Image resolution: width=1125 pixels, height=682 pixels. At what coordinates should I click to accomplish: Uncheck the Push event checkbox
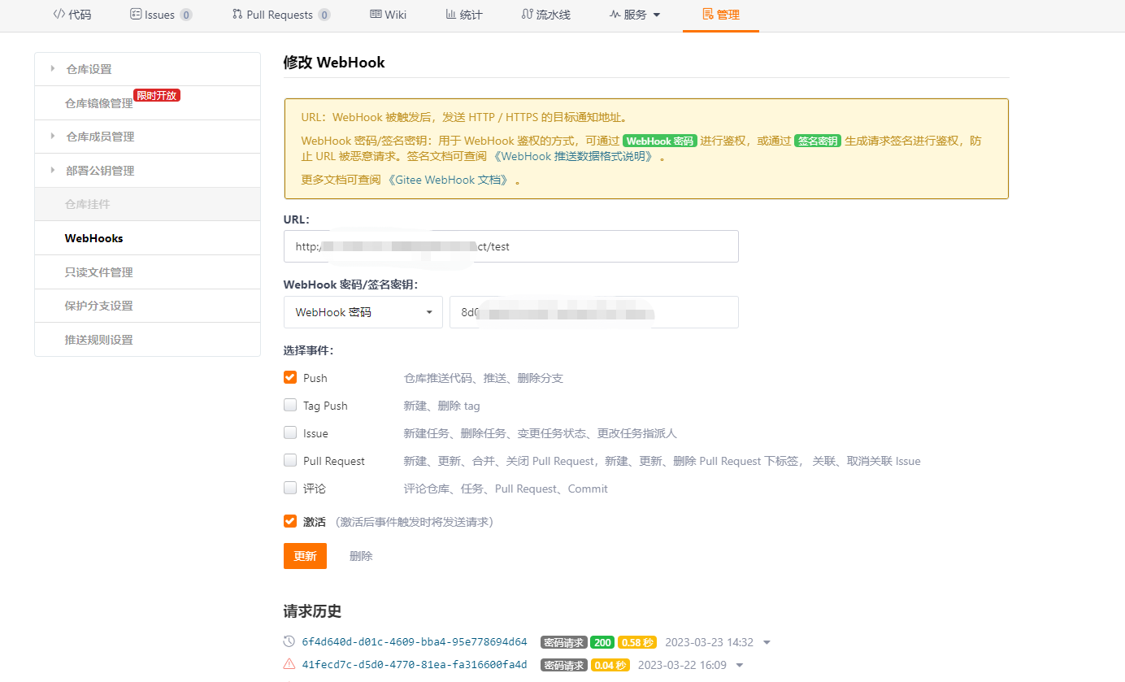pyautogui.click(x=290, y=377)
